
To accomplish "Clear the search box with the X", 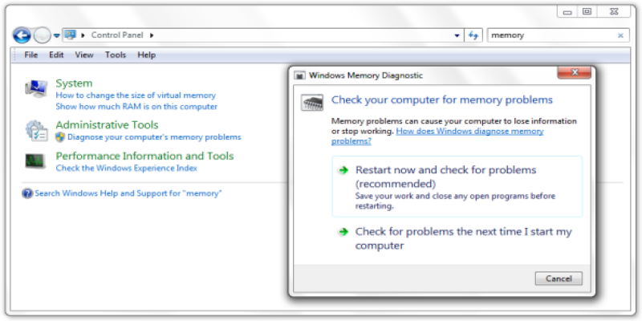I will (620, 35).
